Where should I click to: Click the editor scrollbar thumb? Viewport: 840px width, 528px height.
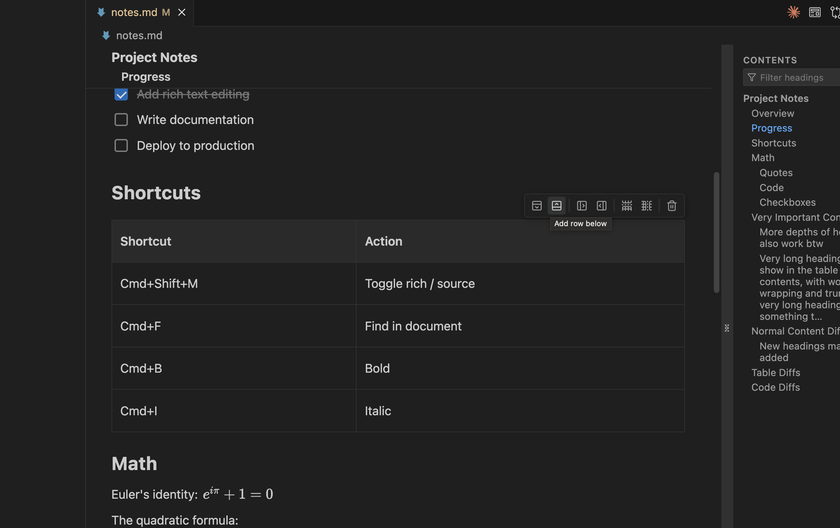point(717,230)
